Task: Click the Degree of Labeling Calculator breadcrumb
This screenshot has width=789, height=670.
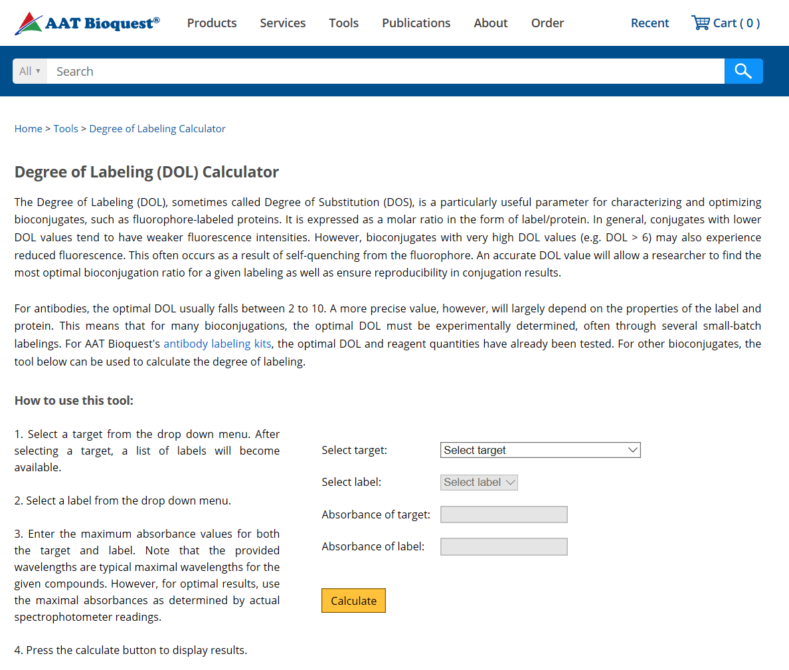Action: (x=157, y=129)
